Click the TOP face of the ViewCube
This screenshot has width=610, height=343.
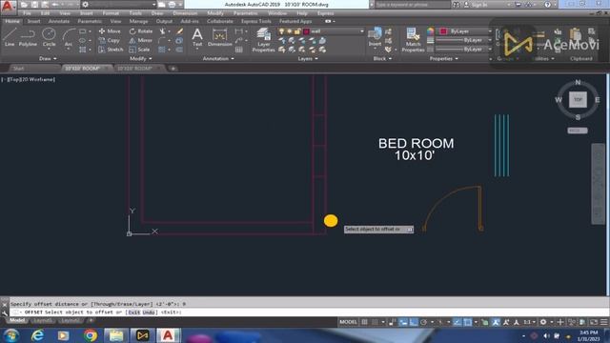578,99
